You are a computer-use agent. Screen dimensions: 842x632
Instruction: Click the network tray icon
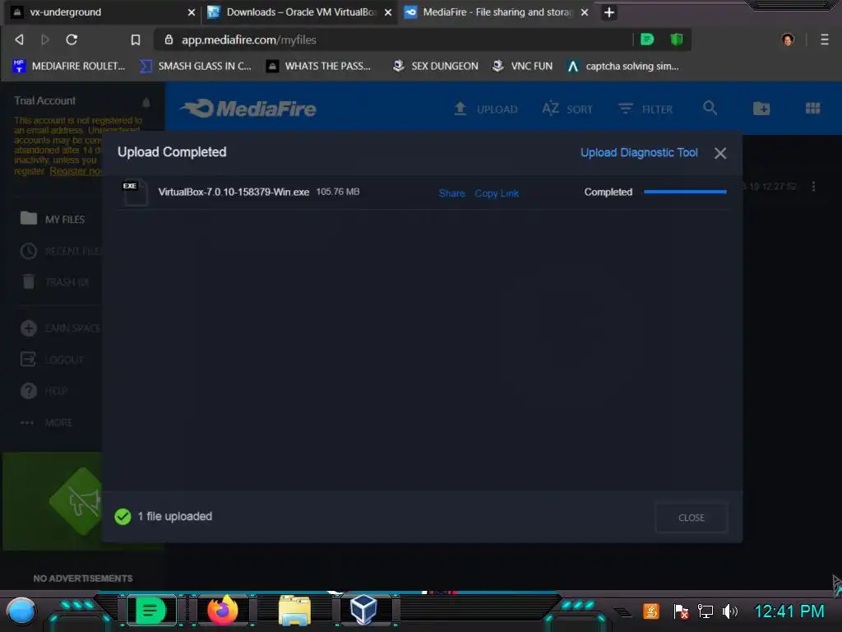pos(705,611)
